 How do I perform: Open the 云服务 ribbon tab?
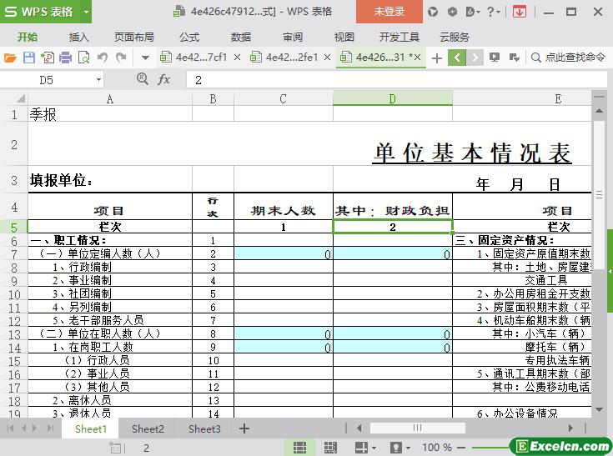[455, 38]
